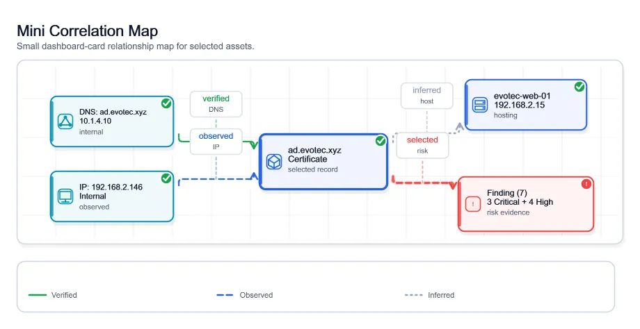Click the monitor icon on IP 192.168.2.146 card
Viewport: 640px width, 329px height.
[x=65, y=196]
